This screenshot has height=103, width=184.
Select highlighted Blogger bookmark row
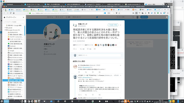[13, 80]
